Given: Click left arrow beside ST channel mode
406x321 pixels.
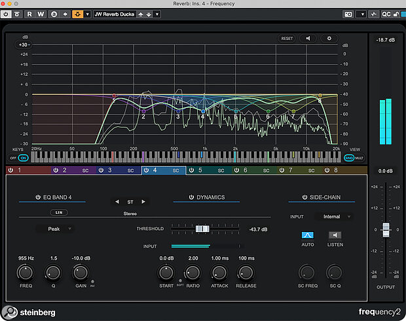Looking at the screenshot, I should pos(117,201).
